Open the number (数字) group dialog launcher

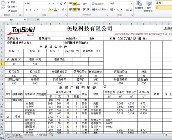[132, 15]
